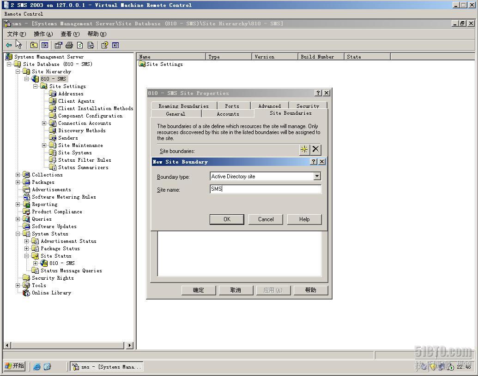Viewport: 478px width, 376px height.
Task: Expand the Connection Accounts node
Action: pos(44,123)
